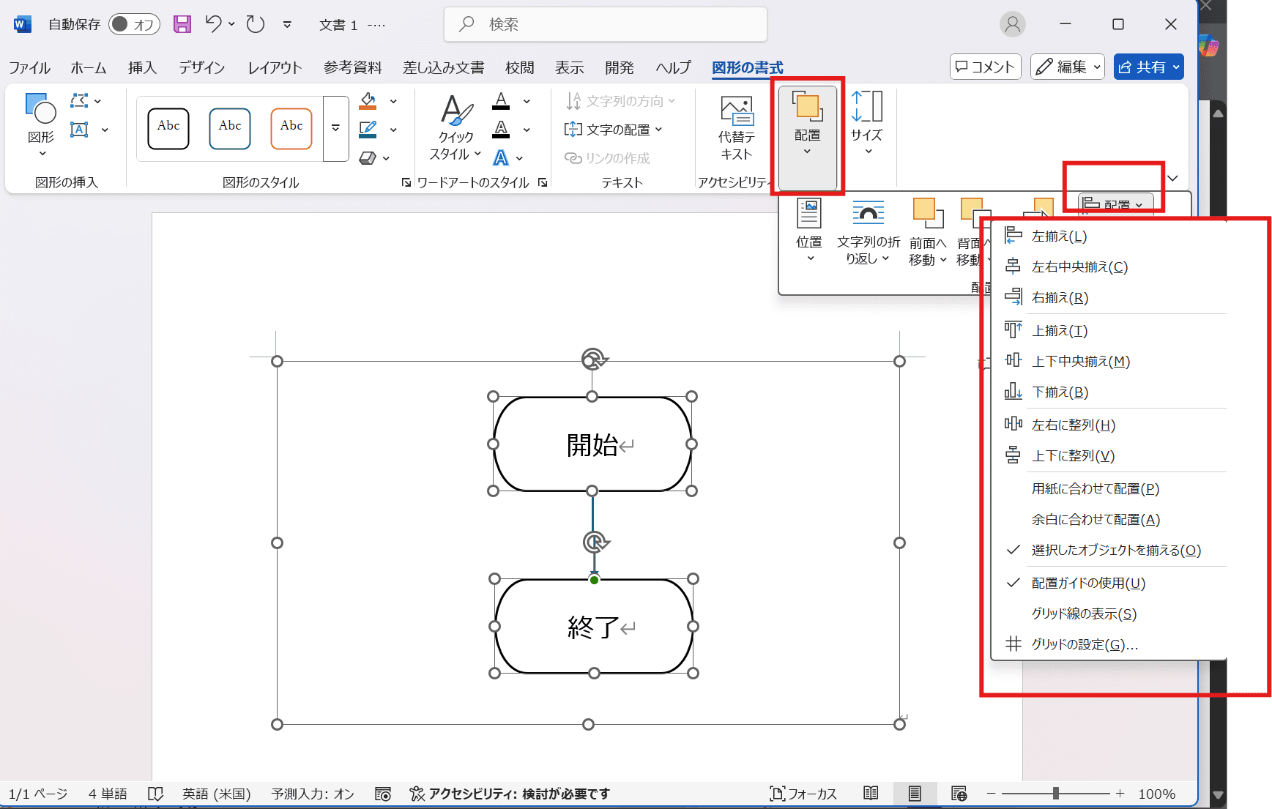Expand the 文字の配置 dropdown
This screenshot has width=1272, height=809.
click(x=614, y=130)
